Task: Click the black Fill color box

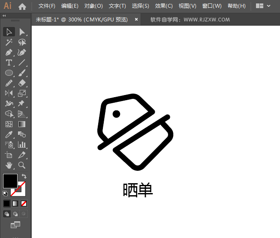Action: tap(10, 181)
